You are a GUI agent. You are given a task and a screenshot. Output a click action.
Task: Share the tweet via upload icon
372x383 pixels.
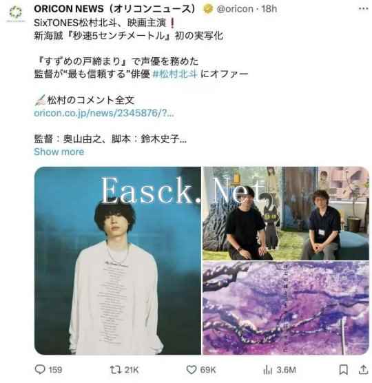pos(363,369)
